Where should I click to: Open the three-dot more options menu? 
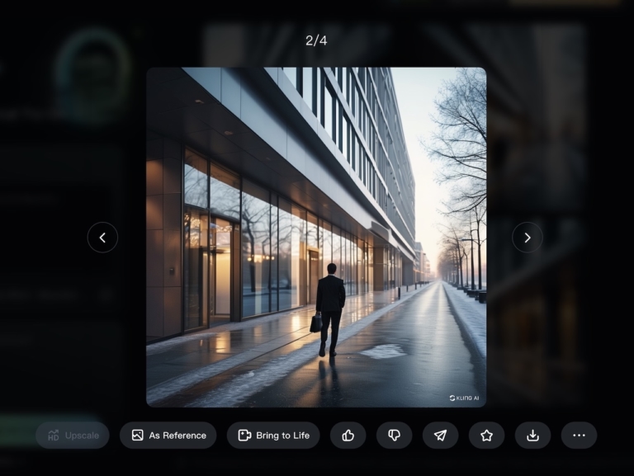[x=579, y=436]
